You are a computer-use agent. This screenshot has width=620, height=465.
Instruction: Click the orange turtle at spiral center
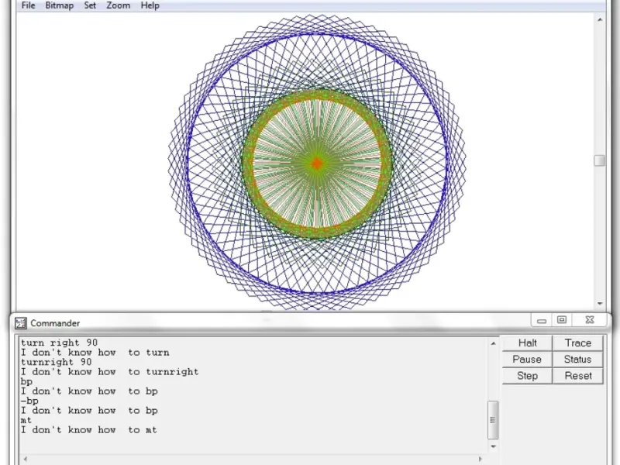tap(317, 163)
